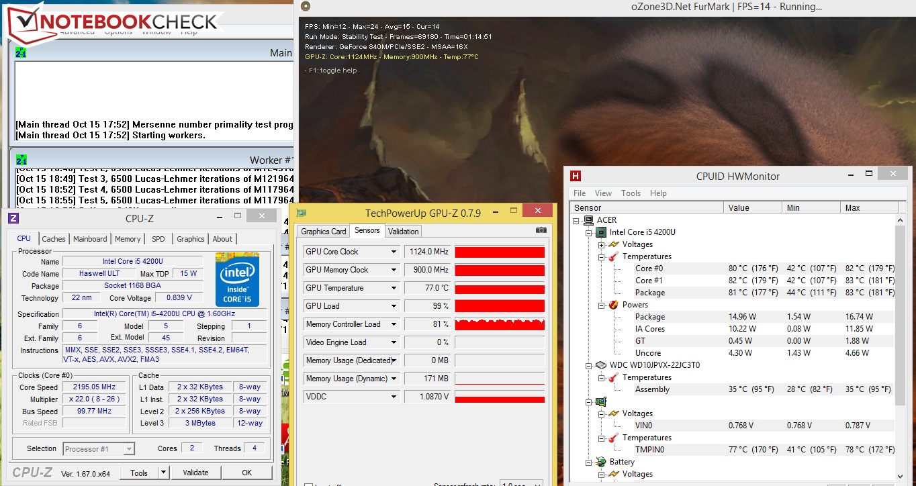Switch to the Caches tab in CPU-Z

click(54, 239)
